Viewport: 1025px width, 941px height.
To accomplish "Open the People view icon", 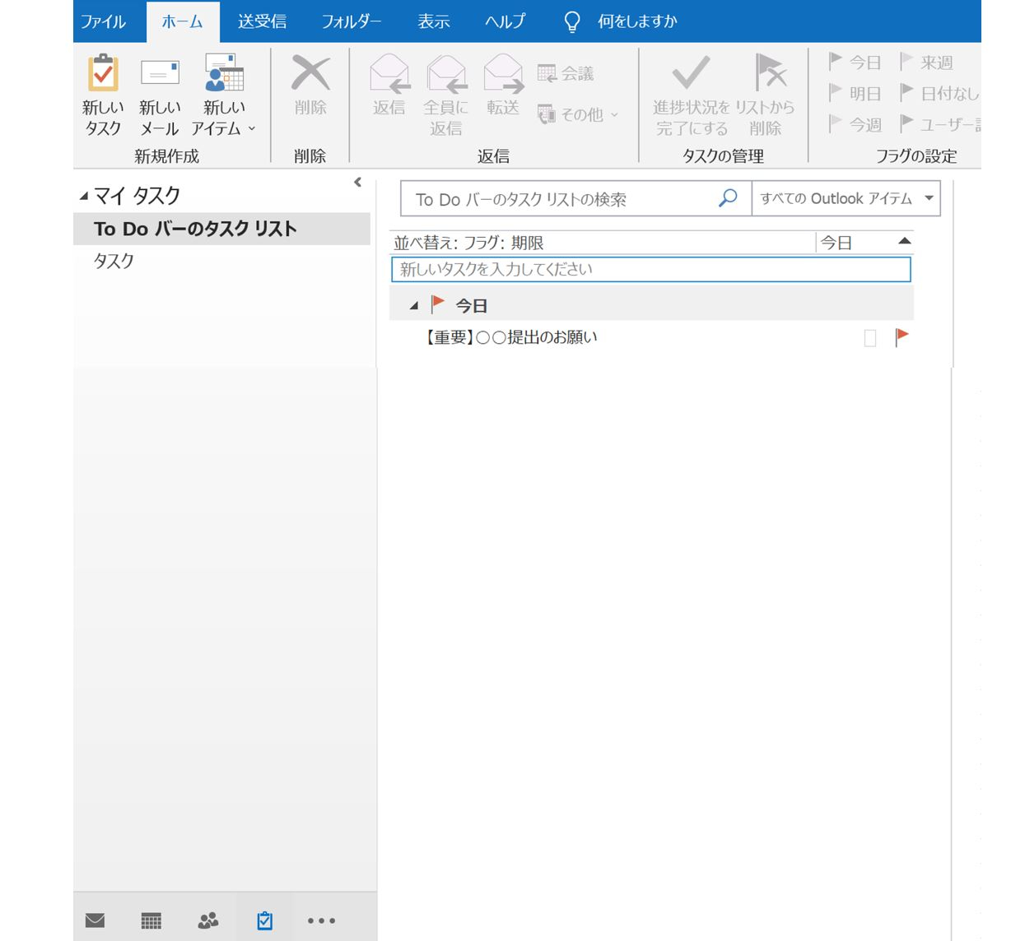I will pyautogui.click(x=207, y=920).
